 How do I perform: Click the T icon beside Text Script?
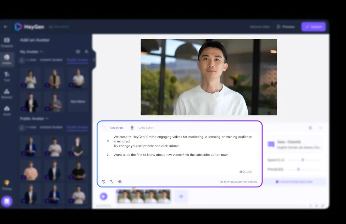tap(104, 128)
